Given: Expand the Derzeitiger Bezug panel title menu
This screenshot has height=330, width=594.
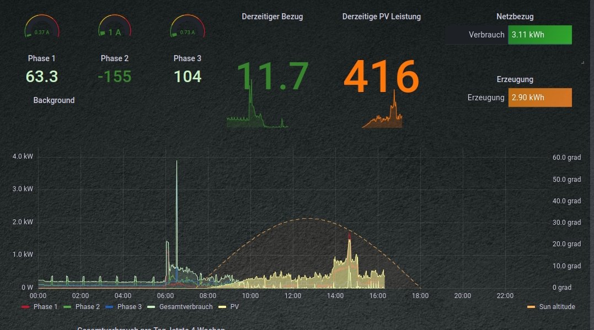Looking at the screenshot, I should pos(272,17).
